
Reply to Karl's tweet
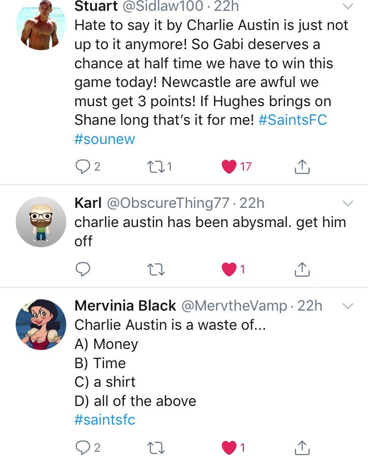(x=82, y=269)
